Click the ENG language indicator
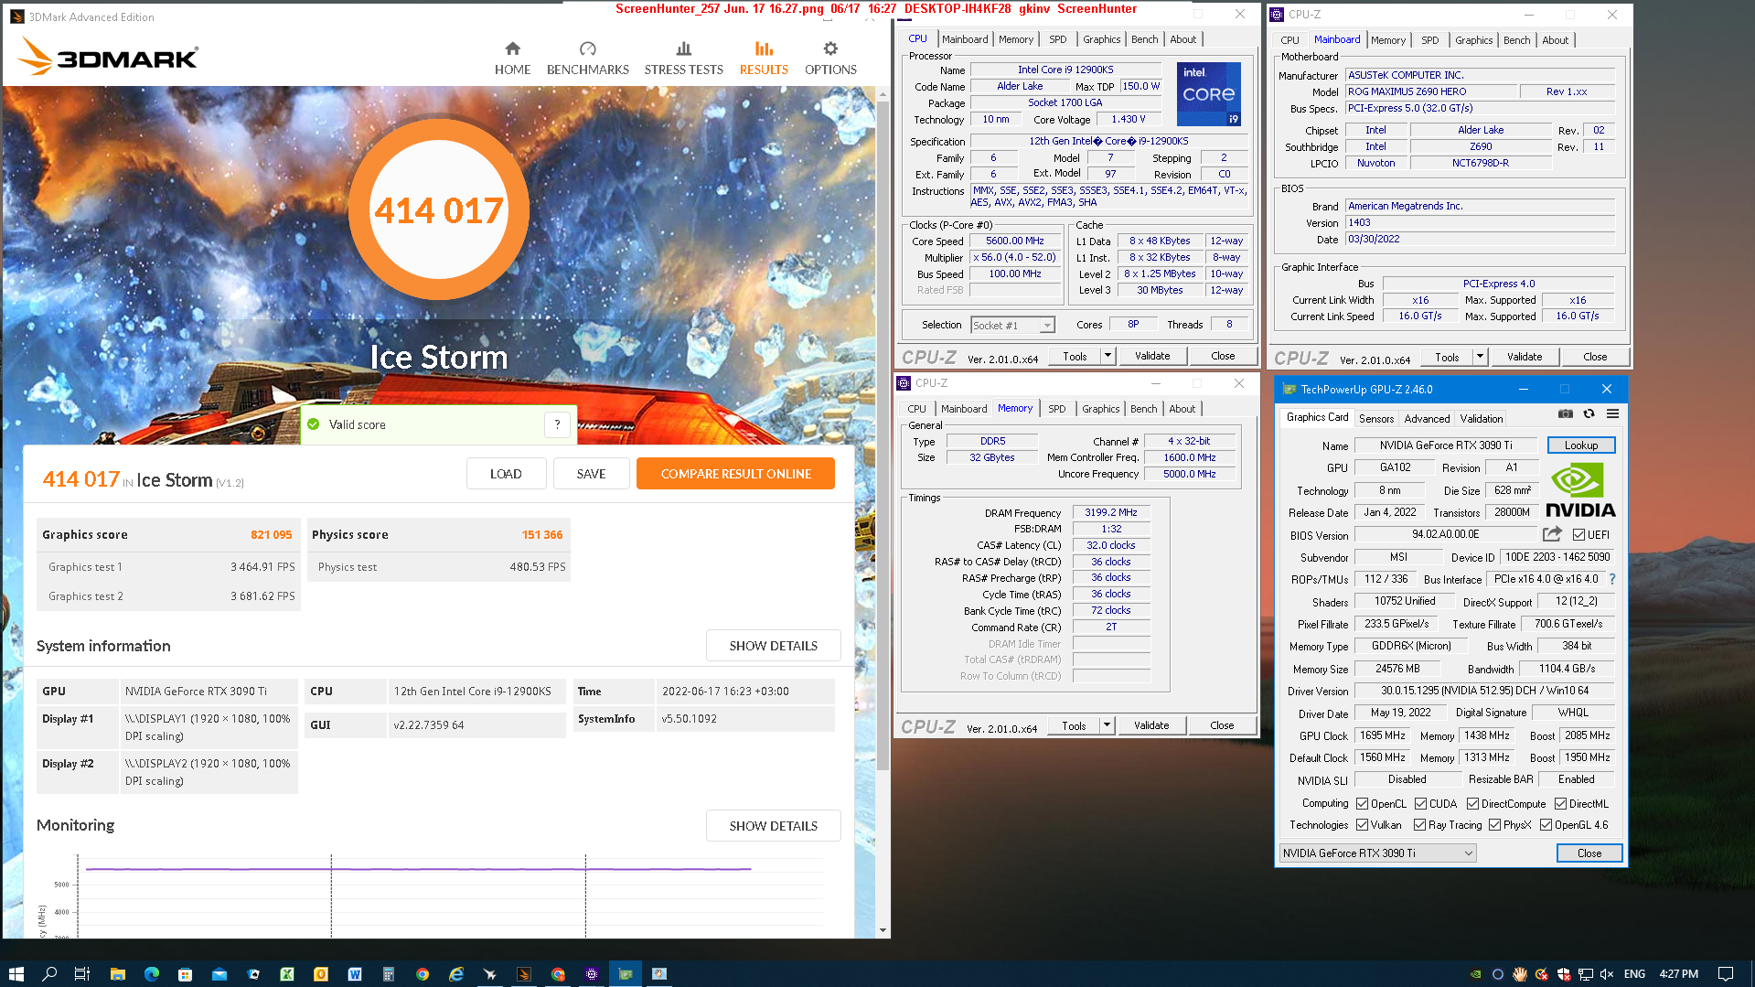This screenshot has height=987, width=1755. point(1634,974)
